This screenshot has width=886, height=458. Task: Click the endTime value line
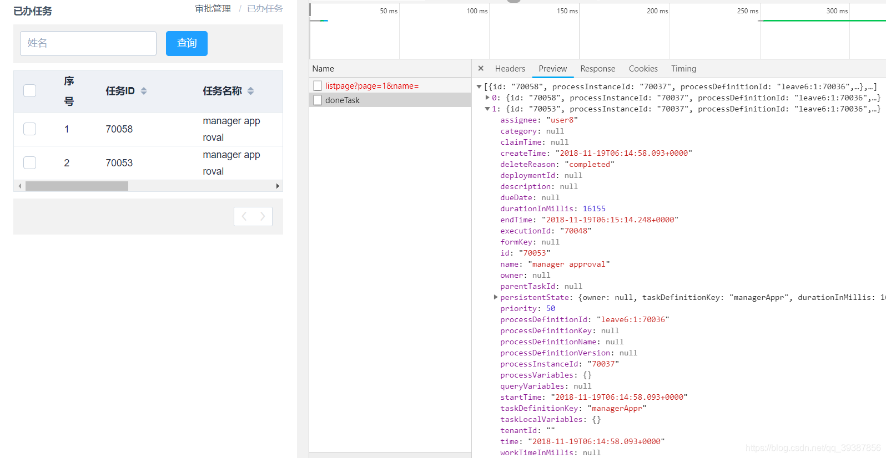click(x=589, y=220)
